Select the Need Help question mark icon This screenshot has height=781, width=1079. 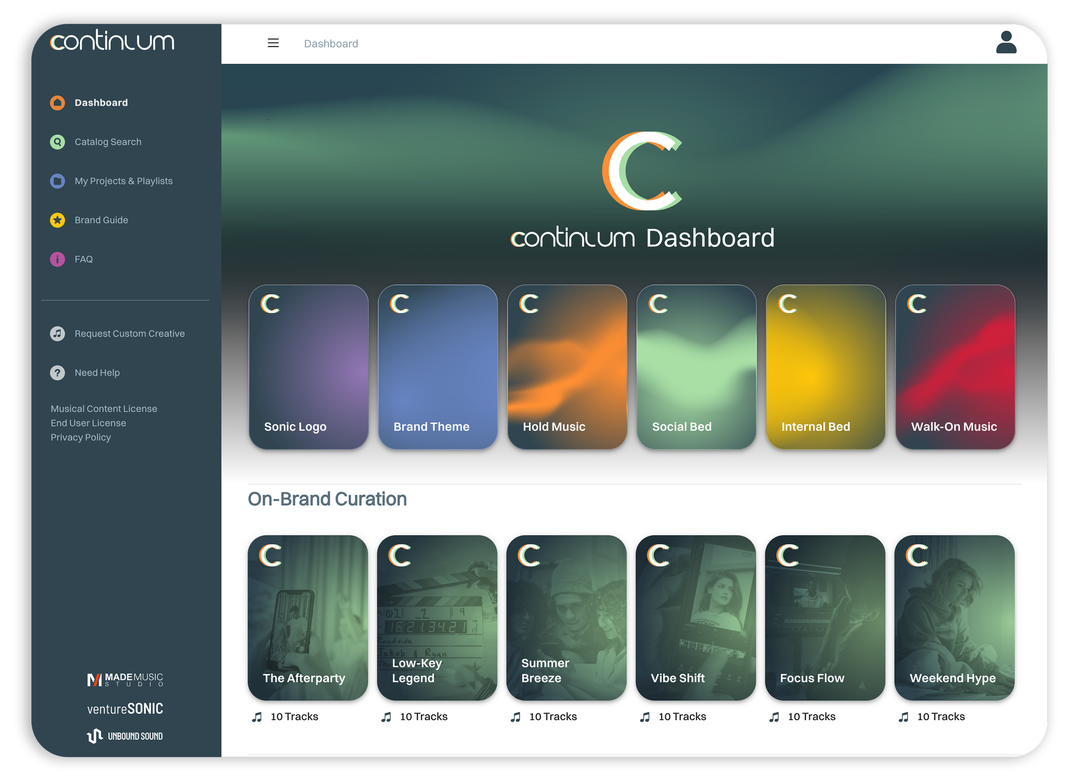pos(57,372)
